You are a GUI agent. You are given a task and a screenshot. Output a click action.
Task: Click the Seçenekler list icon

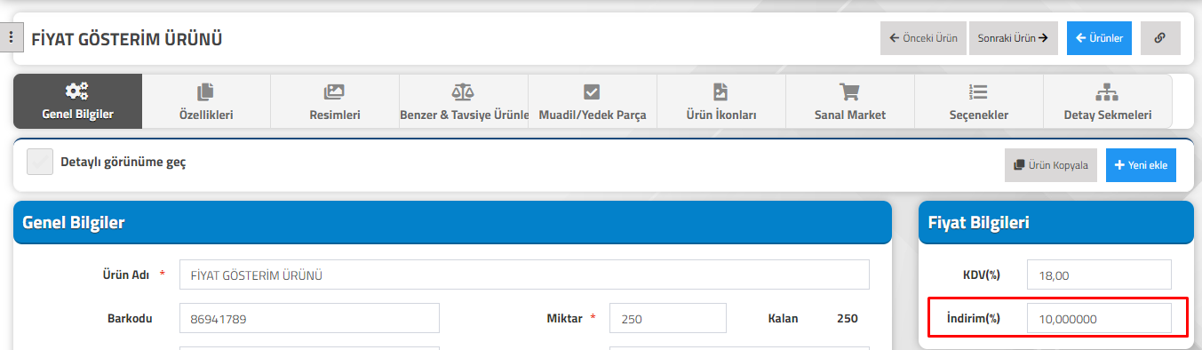979,91
